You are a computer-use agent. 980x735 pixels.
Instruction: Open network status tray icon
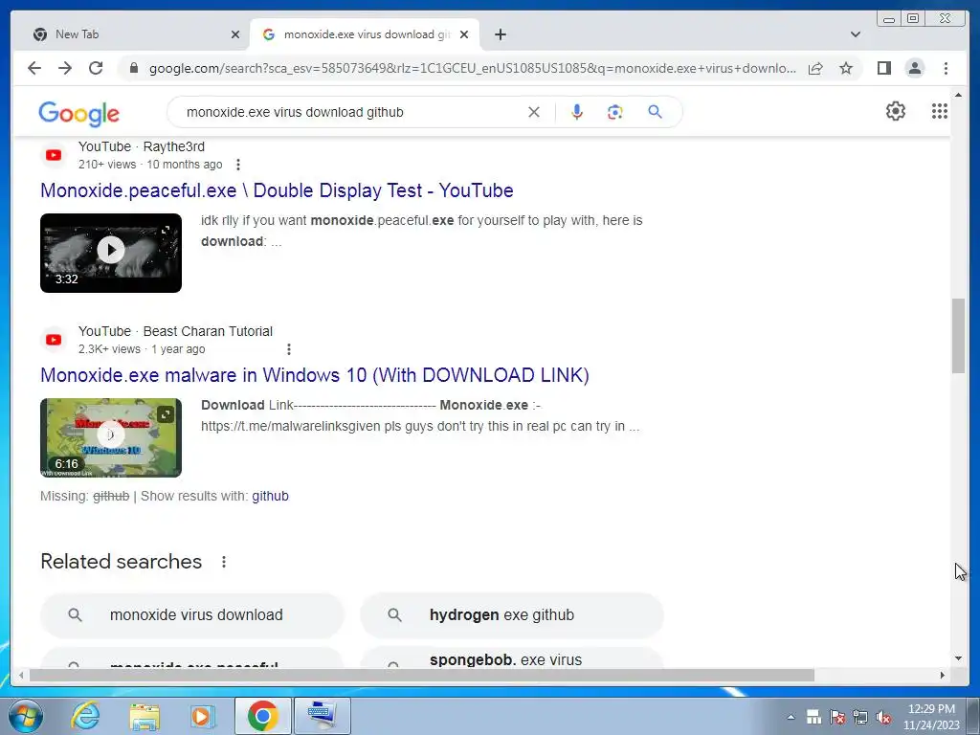[860, 717]
